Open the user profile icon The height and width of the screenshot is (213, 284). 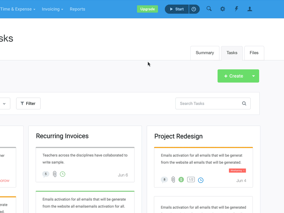250,9
